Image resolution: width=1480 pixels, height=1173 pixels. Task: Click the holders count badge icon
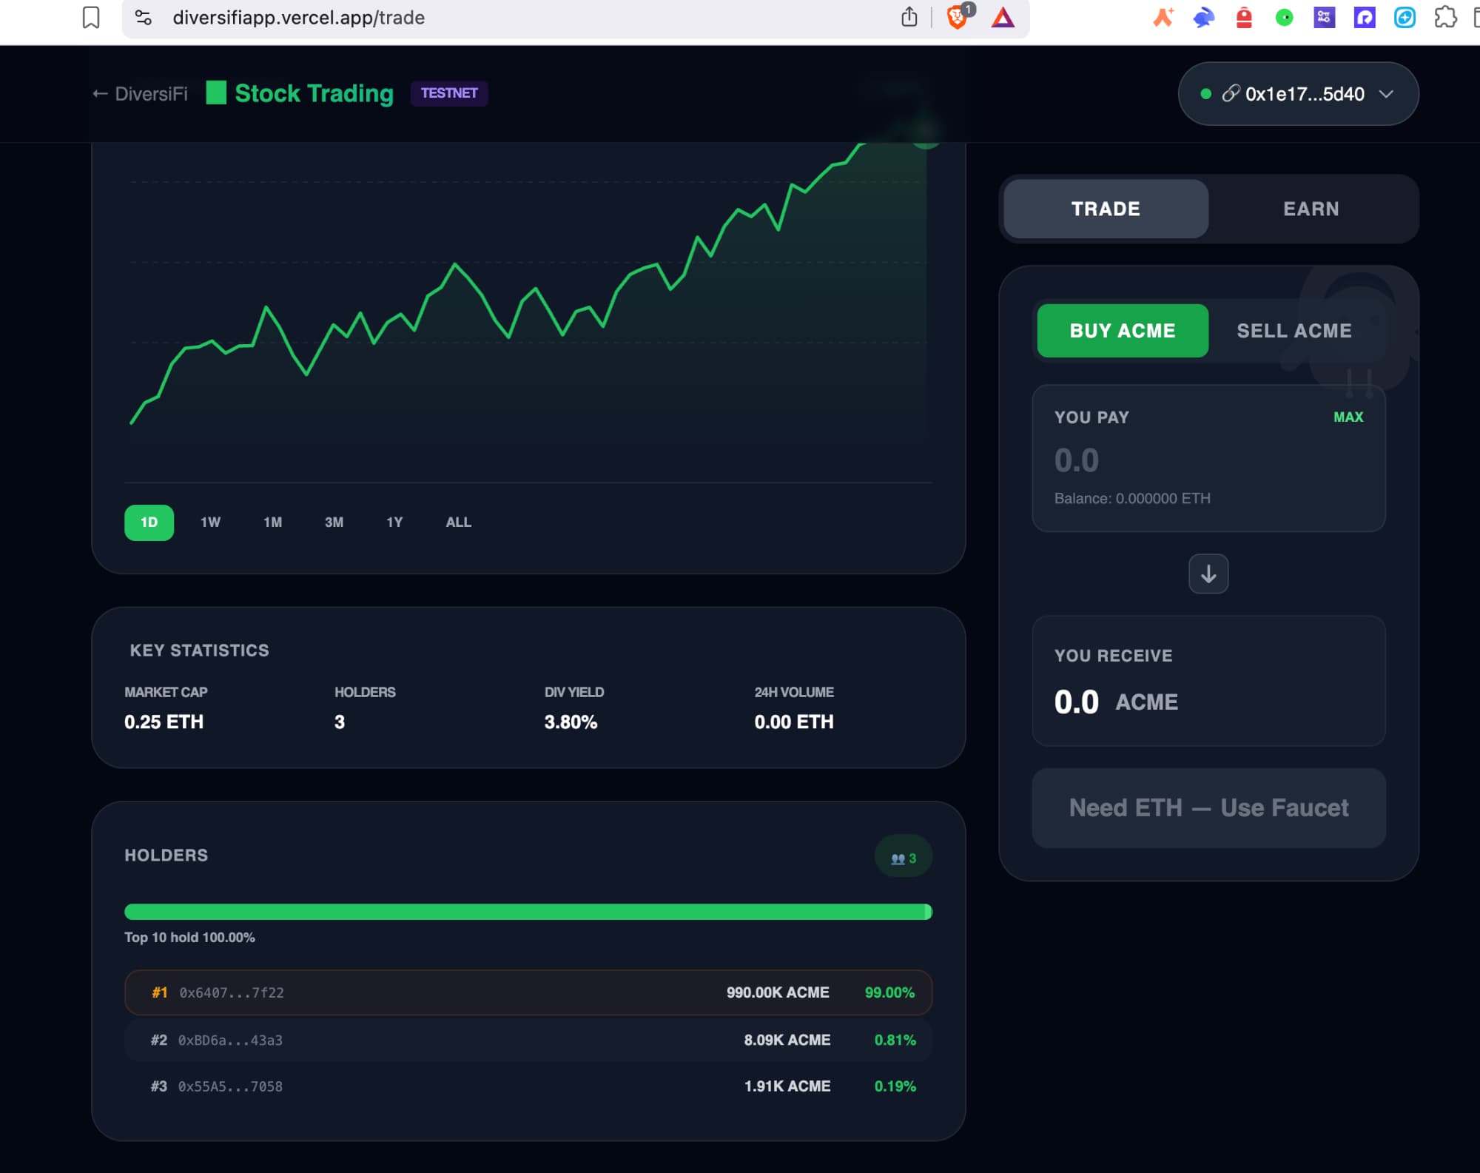point(903,858)
